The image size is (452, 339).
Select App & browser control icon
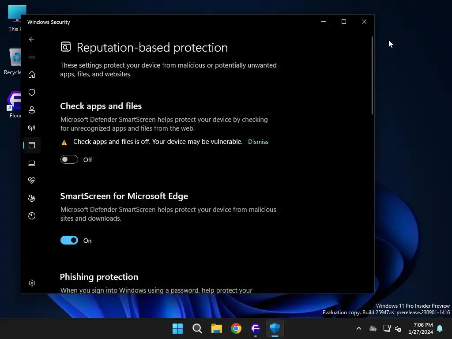[32, 145]
